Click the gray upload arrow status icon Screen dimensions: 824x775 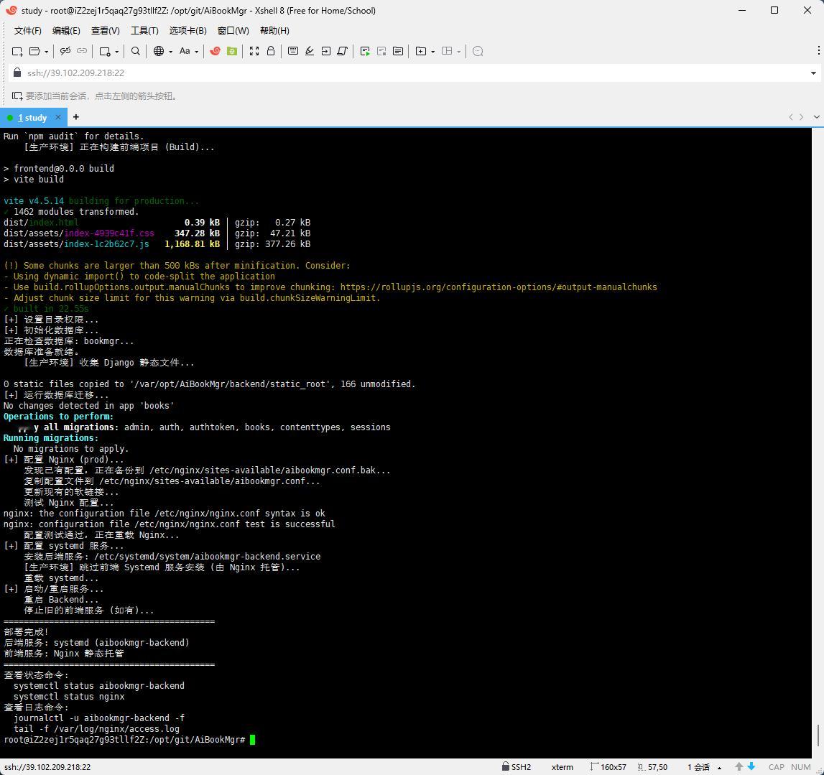click(x=739, y=766)
